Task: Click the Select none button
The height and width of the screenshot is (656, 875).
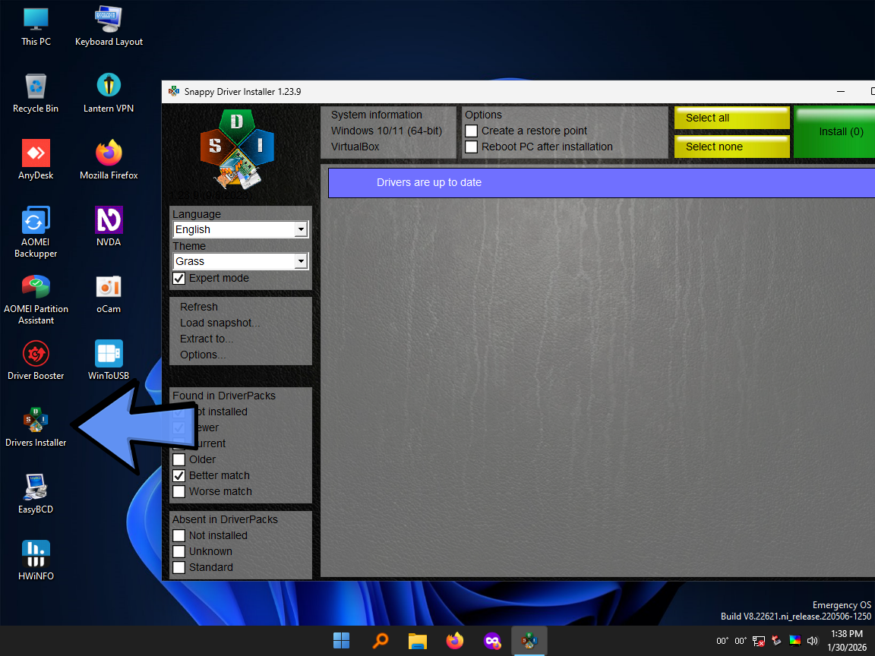Action: 731,147
